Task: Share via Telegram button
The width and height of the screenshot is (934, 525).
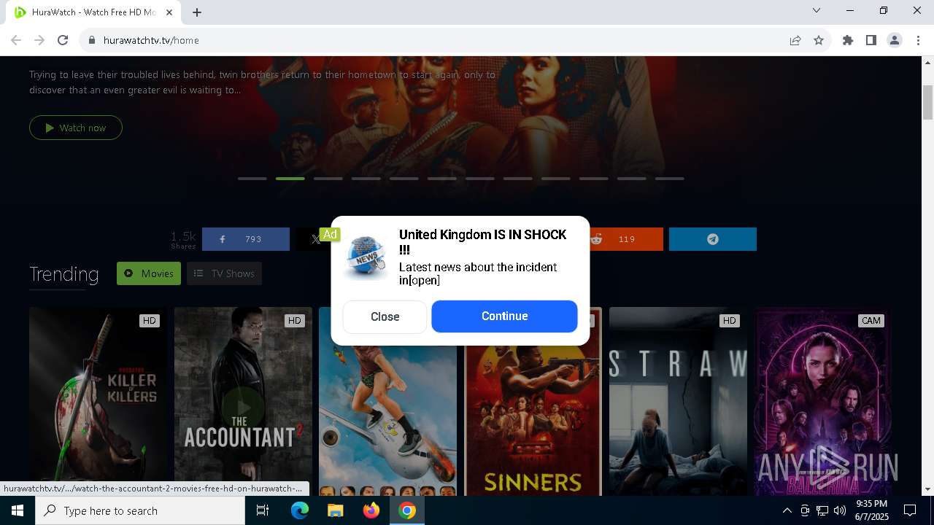Action: click(x=713, y=239)
